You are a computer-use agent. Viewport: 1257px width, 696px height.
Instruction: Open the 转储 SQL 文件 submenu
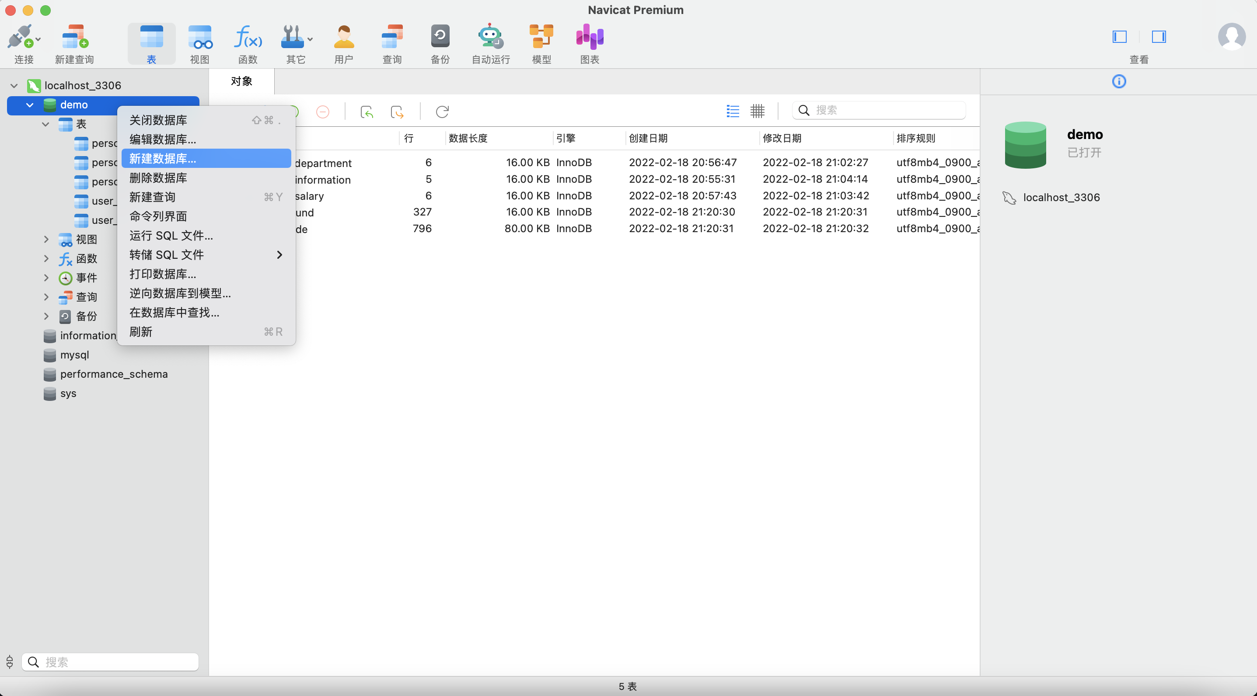[x=206, y=255]
